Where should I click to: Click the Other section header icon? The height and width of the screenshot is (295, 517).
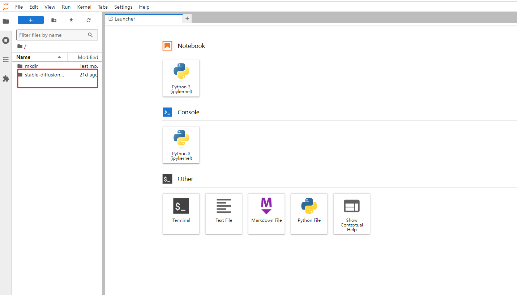(x=167, y=179)
